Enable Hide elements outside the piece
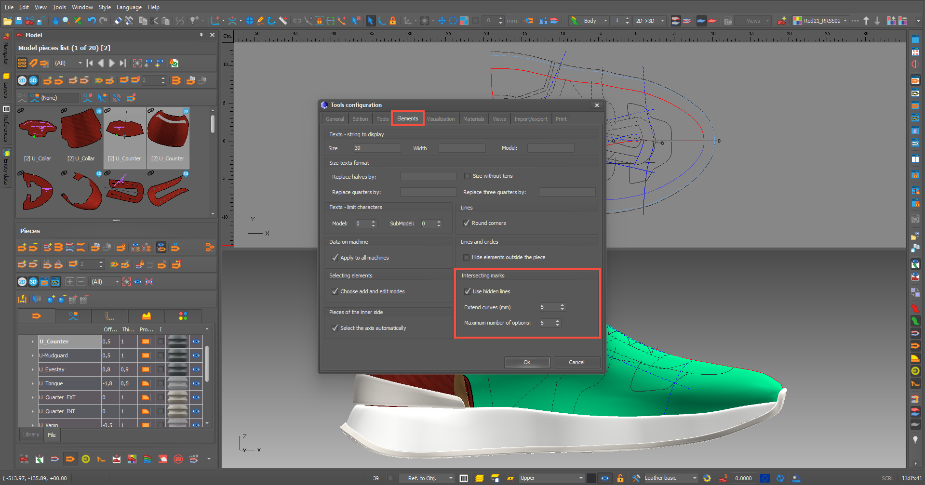This screenshot has height=485, width=925. coord(467,257)
